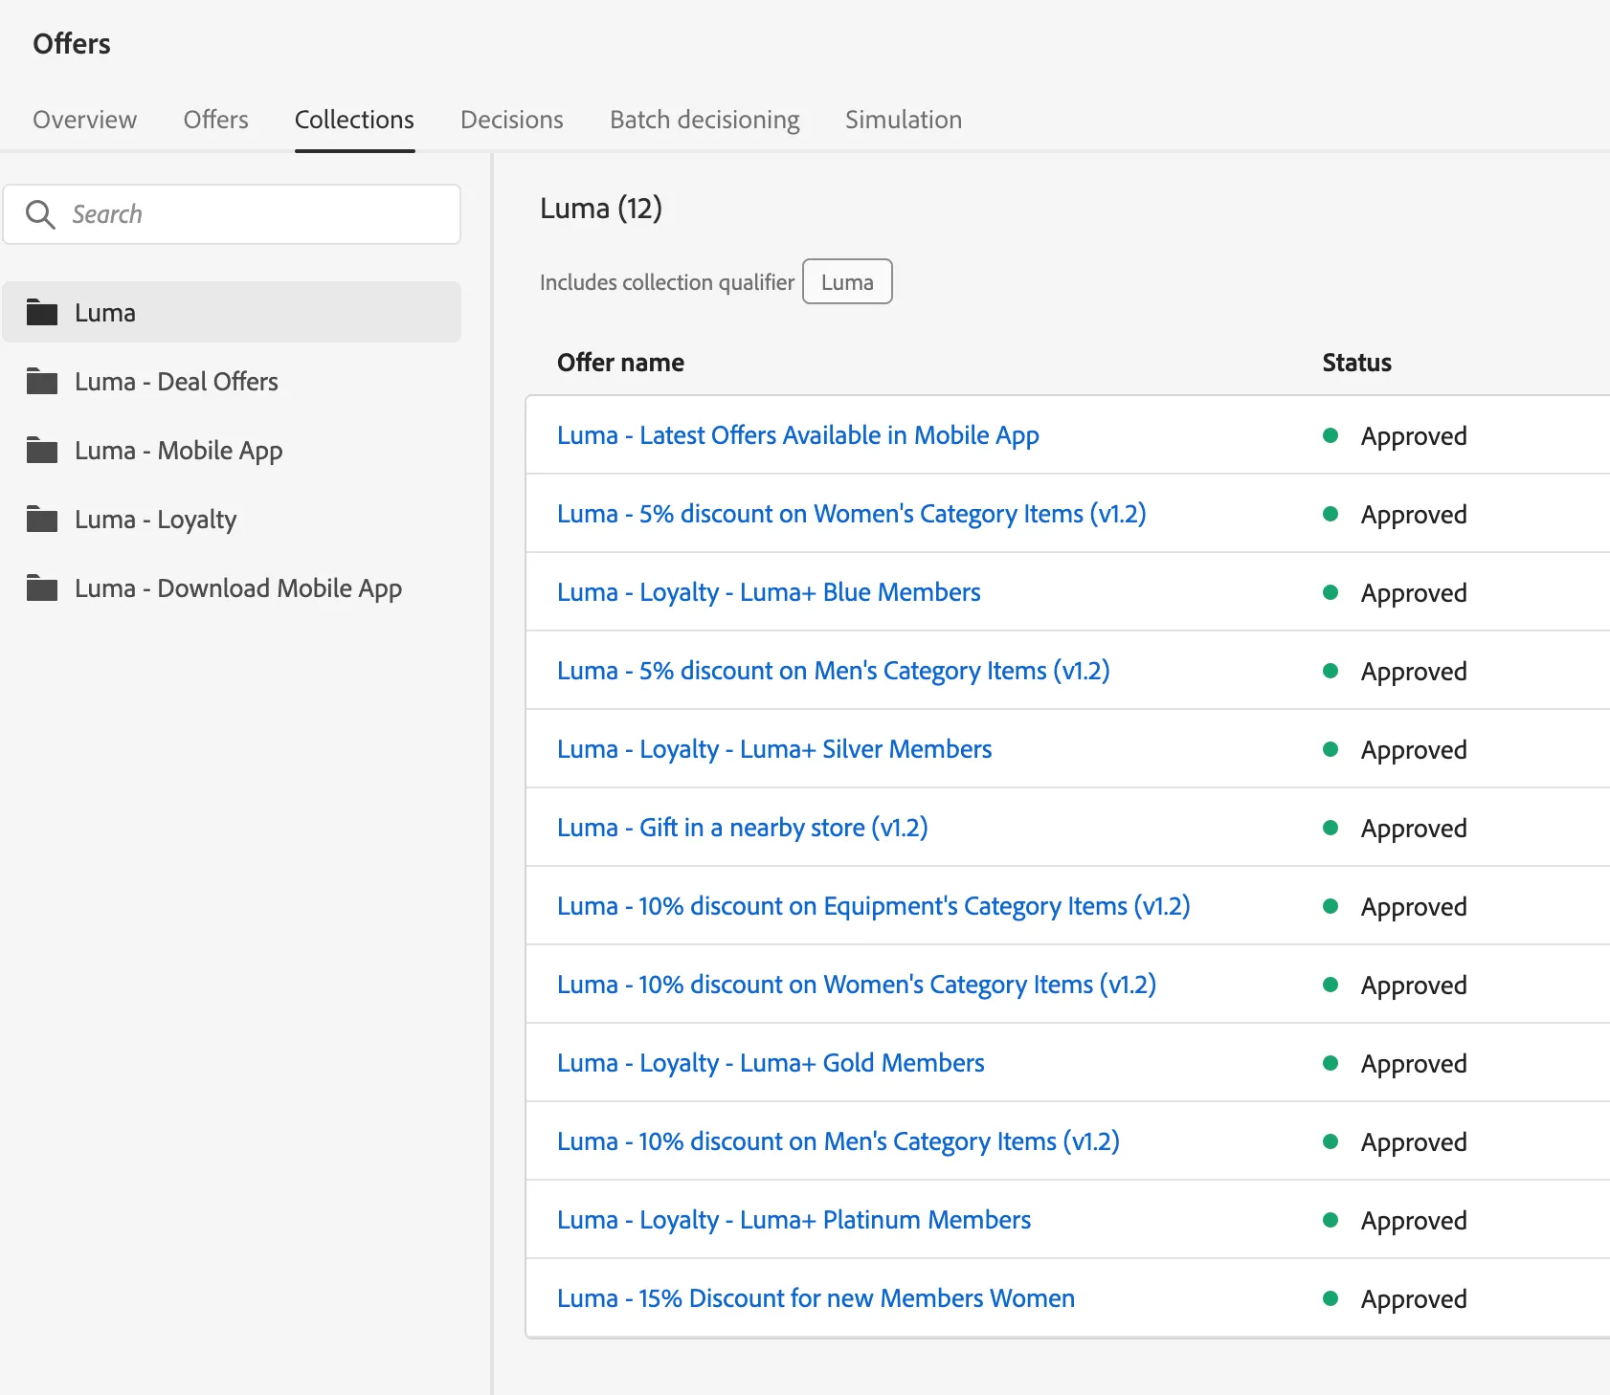
Task: Open 5% discount on Women's Category Items
Action: pos(852,514)
